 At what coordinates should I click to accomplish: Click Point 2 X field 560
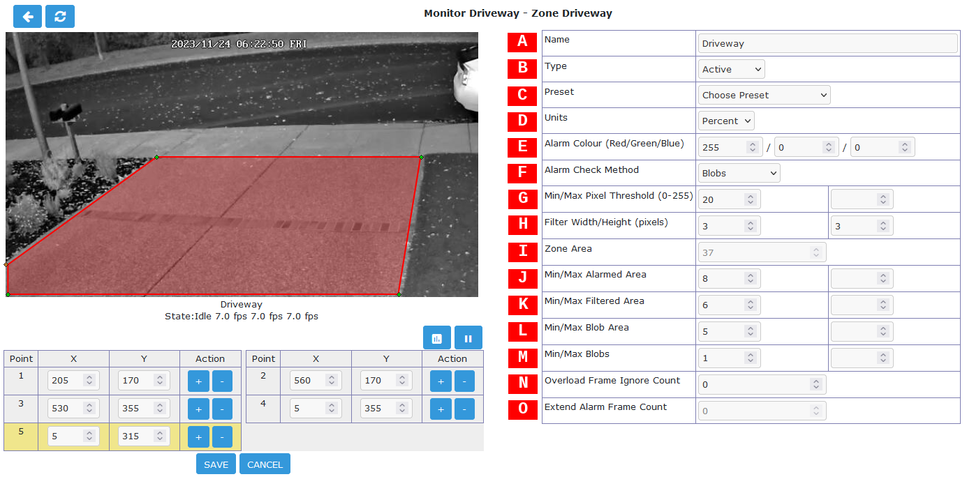tap(316, 380)
